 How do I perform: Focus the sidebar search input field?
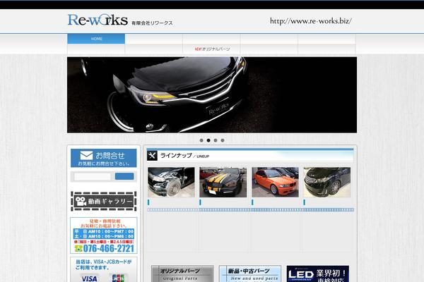pyautogui.click(x=93, y=176)
